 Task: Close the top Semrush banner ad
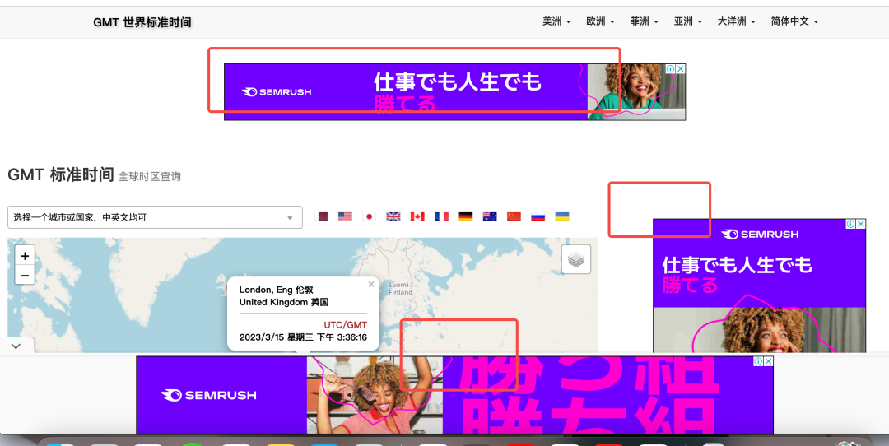click(681, 68)
